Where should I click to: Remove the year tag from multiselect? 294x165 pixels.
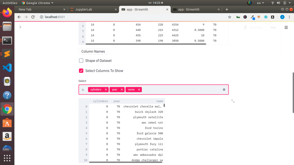coord(122,90)
